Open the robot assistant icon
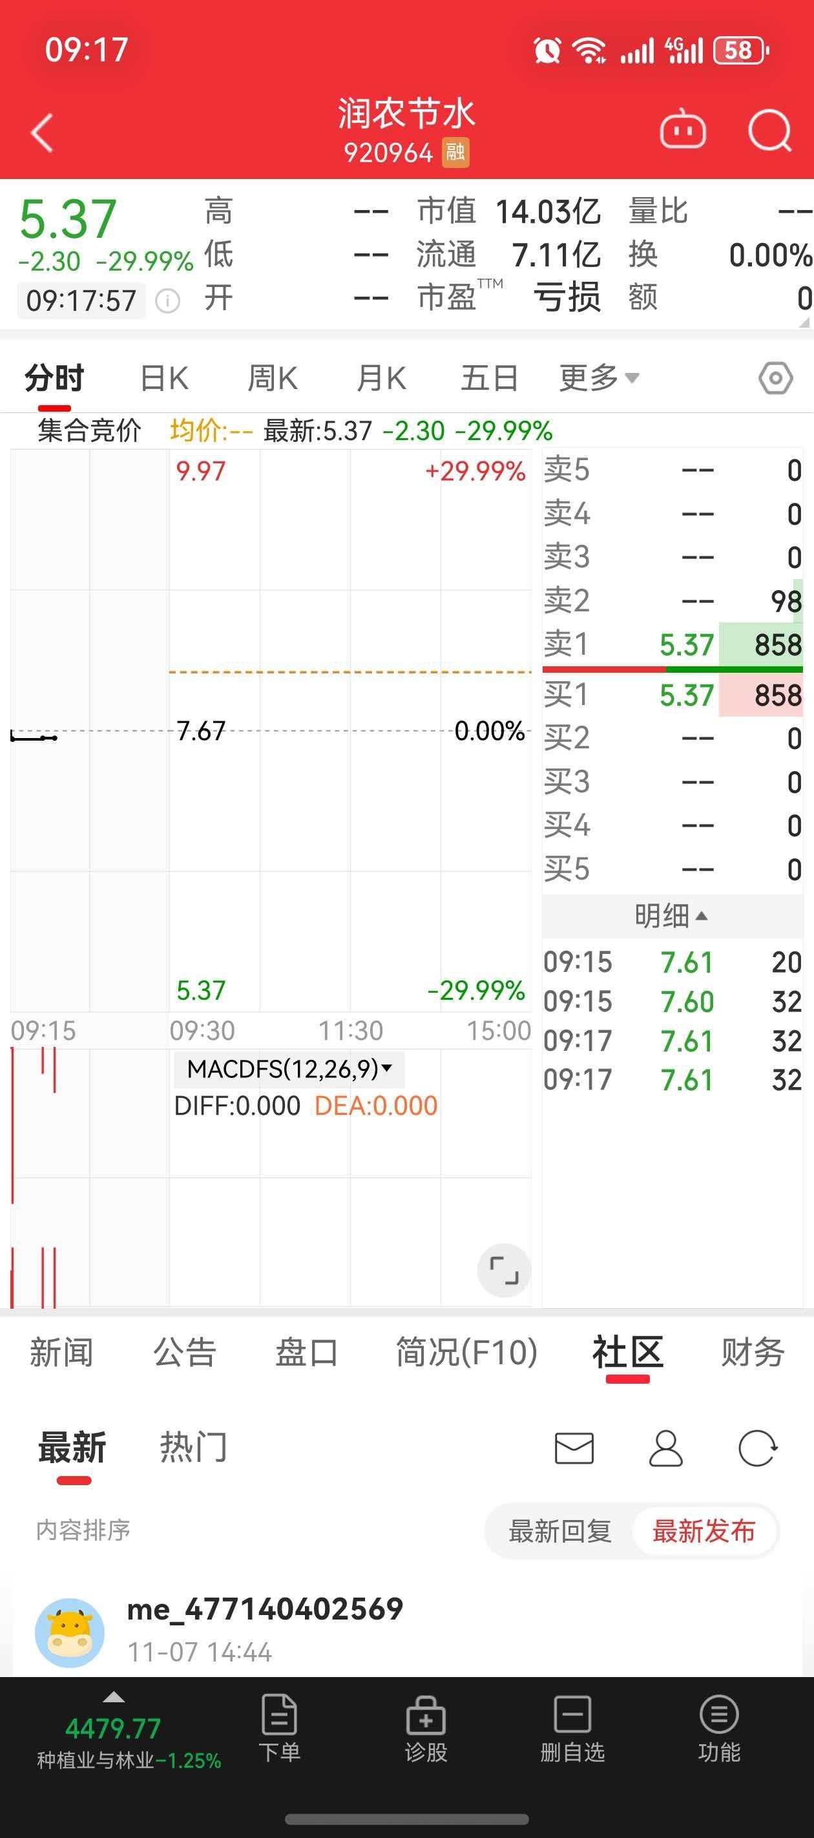This screenshot has height=1838, width=814. point(682,130)
